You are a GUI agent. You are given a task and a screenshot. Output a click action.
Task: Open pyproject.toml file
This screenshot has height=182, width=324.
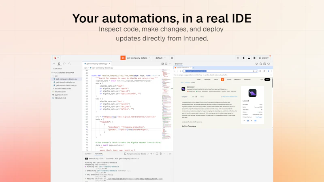pyautogui.click(x=61, y=95)
